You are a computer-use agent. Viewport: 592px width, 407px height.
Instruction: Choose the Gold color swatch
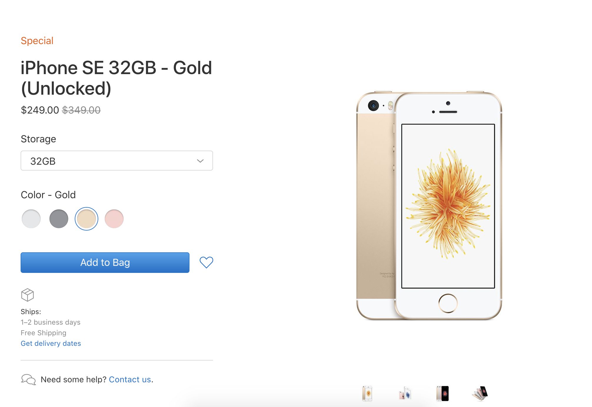(x=87, y=219)
